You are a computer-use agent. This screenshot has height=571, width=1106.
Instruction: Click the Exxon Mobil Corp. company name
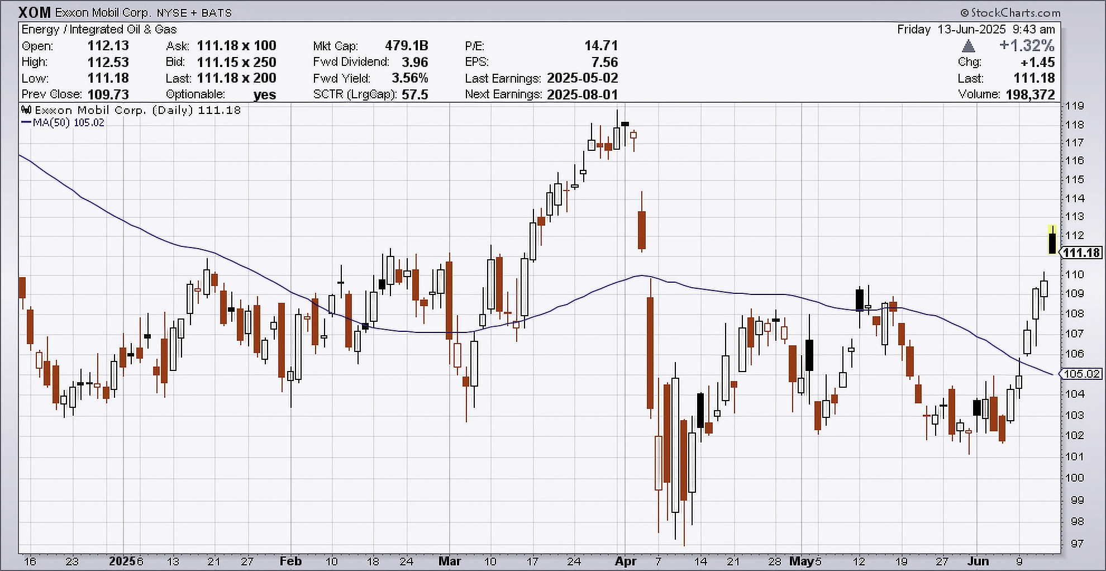click(103, 13)
